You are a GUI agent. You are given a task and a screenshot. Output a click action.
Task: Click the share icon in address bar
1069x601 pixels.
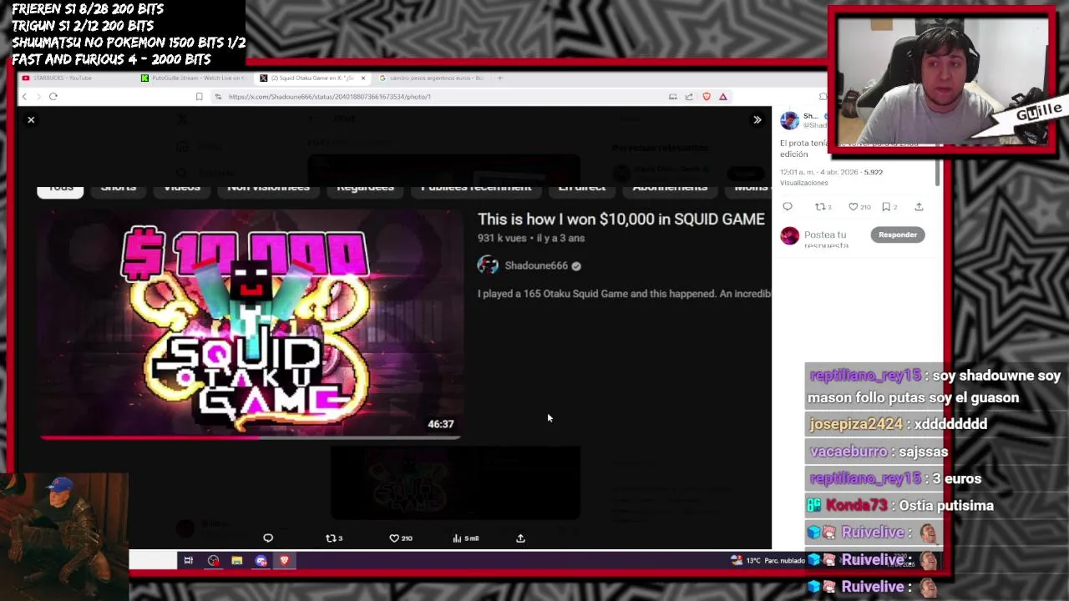pyautogui.click(x=689, y=97)
